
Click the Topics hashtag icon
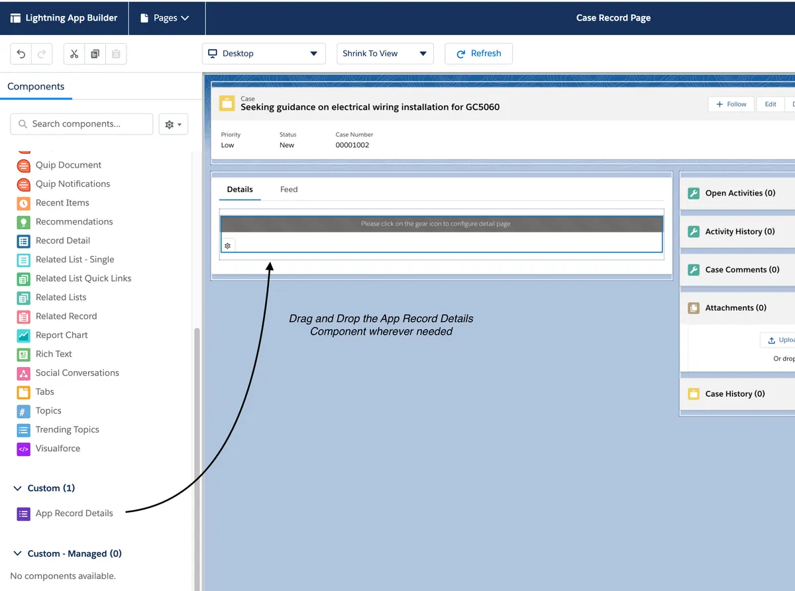(x=23, y=411)
